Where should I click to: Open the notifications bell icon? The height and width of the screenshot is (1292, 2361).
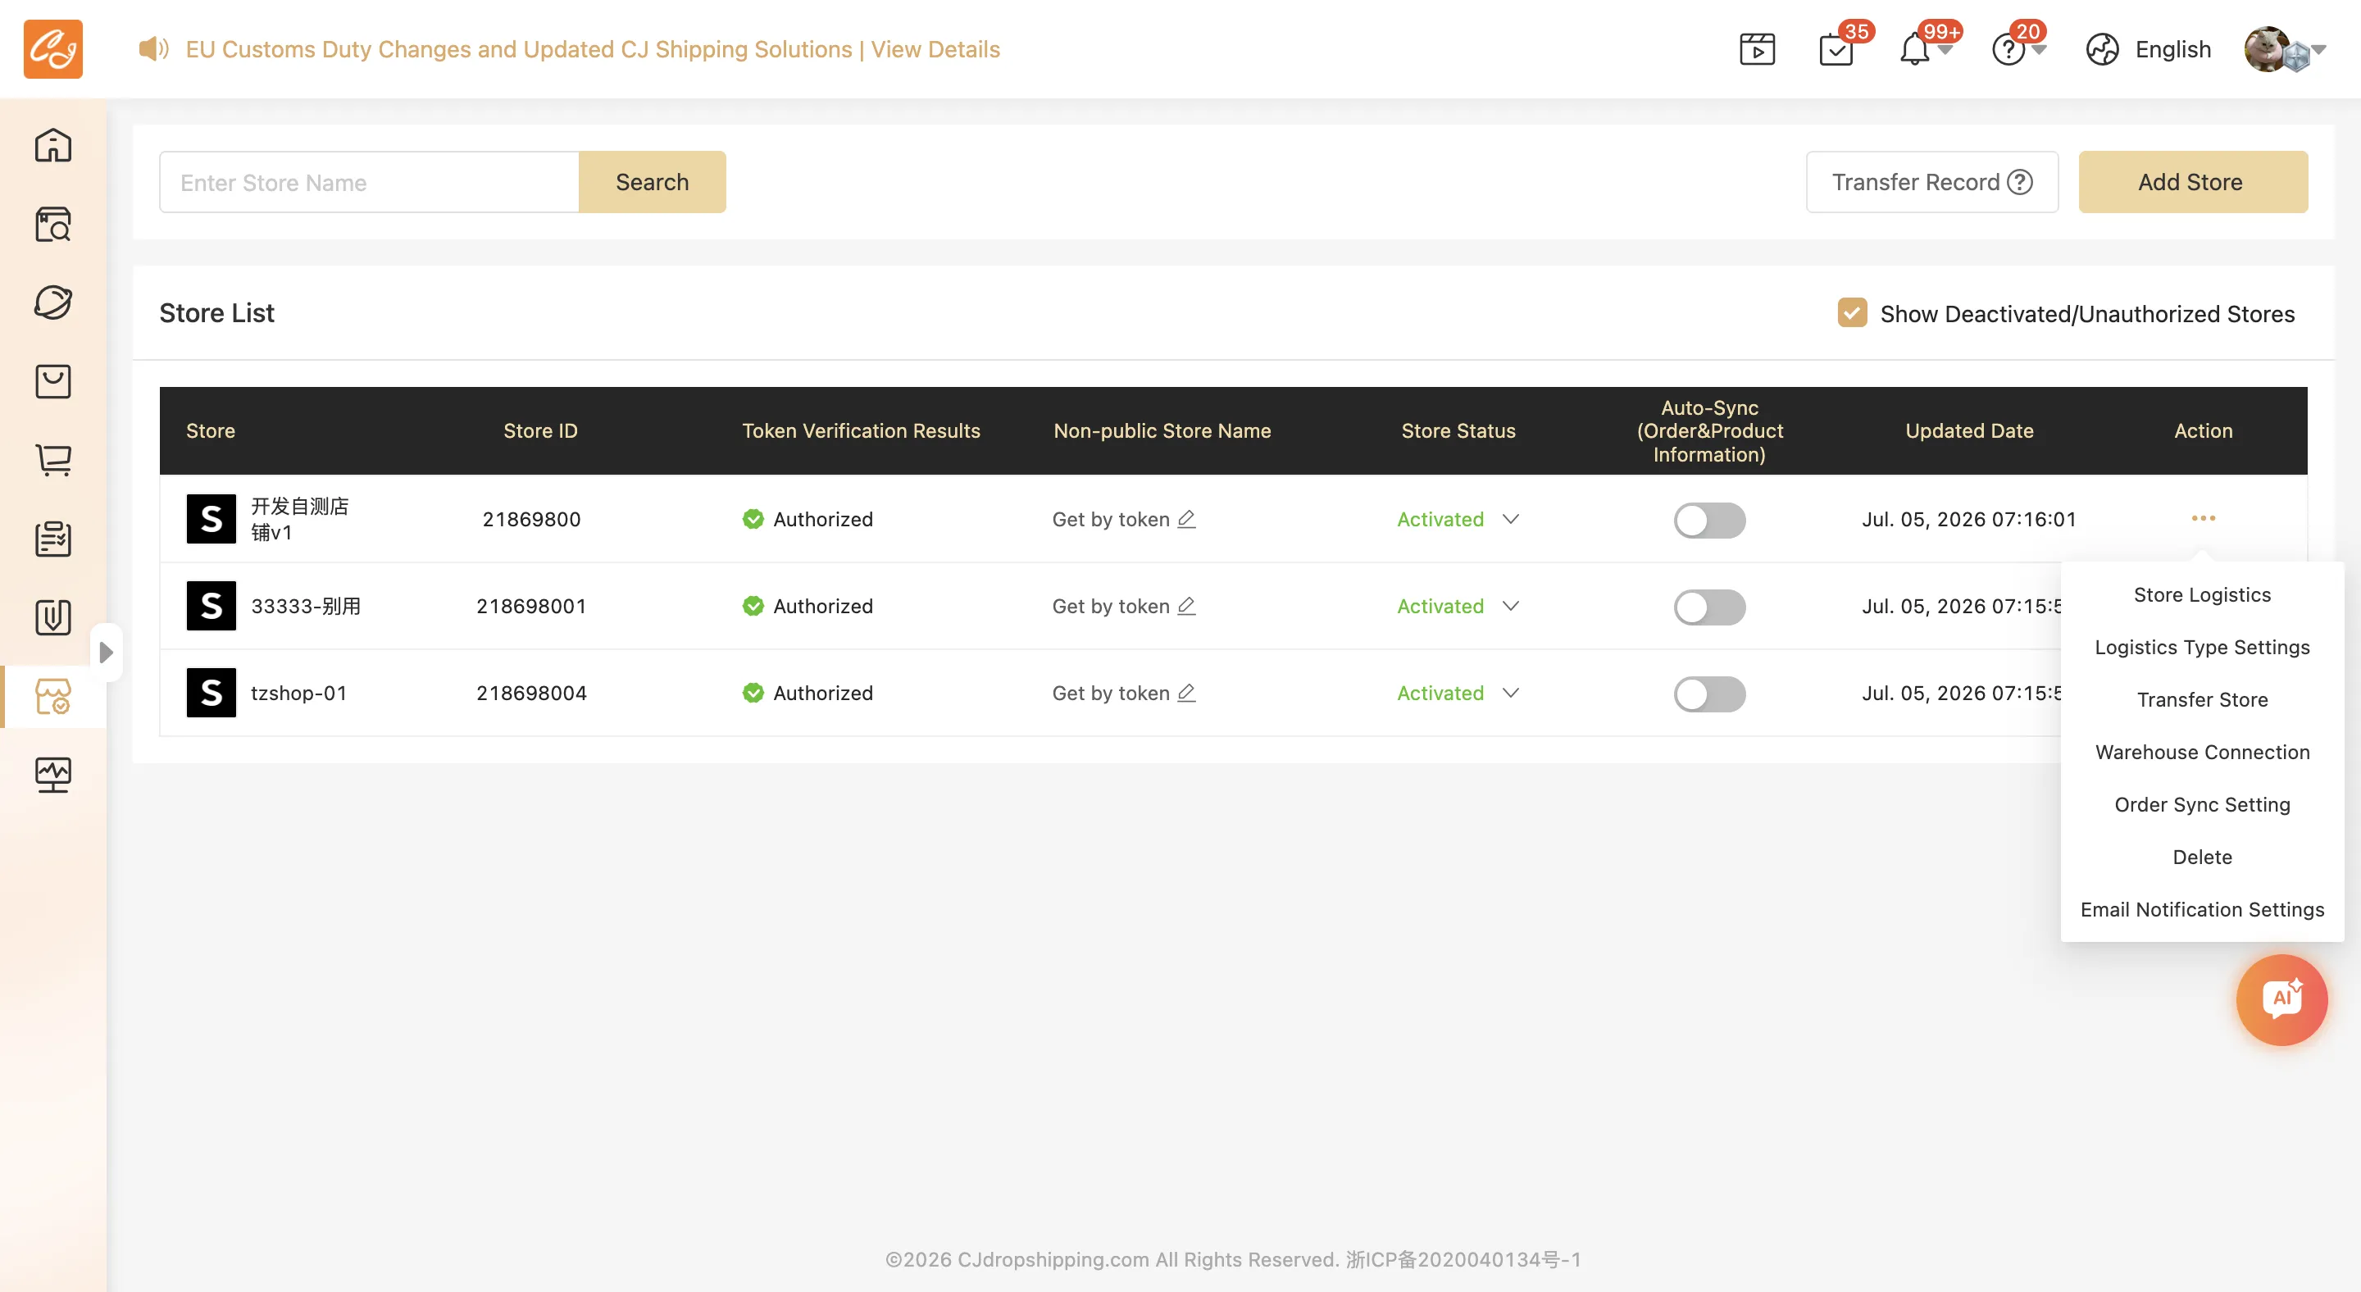1915,49
